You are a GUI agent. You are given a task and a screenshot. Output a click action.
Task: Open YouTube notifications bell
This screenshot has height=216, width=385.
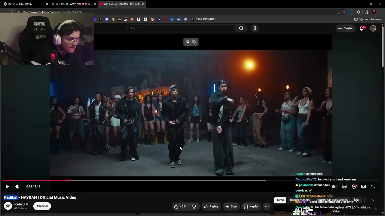(362, 28)
